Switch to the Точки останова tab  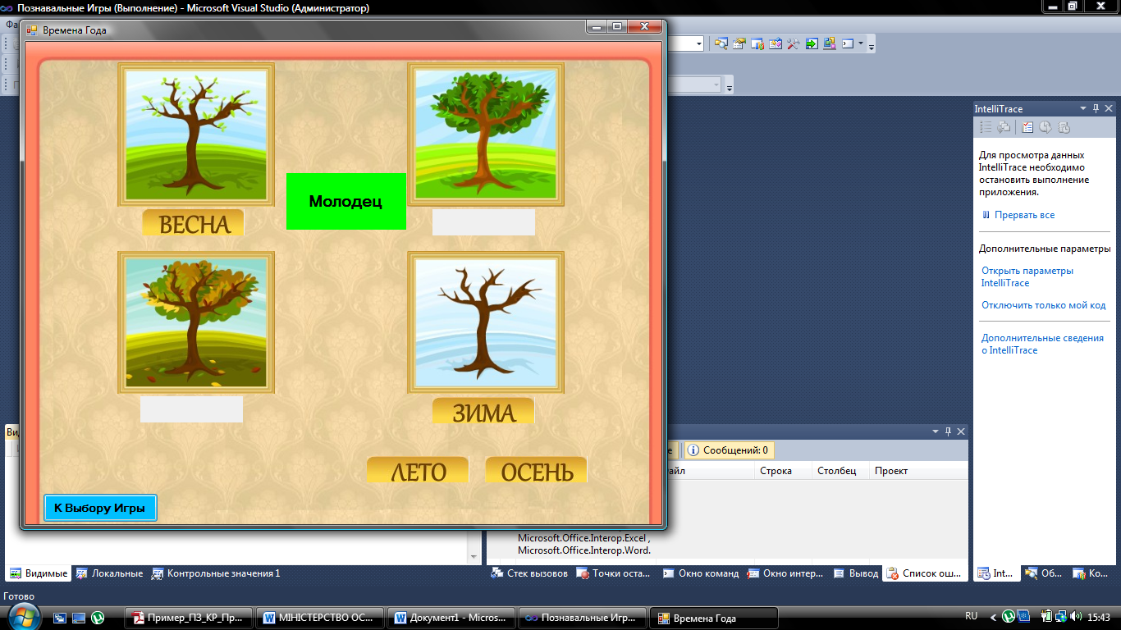click(x=614, y=573)
